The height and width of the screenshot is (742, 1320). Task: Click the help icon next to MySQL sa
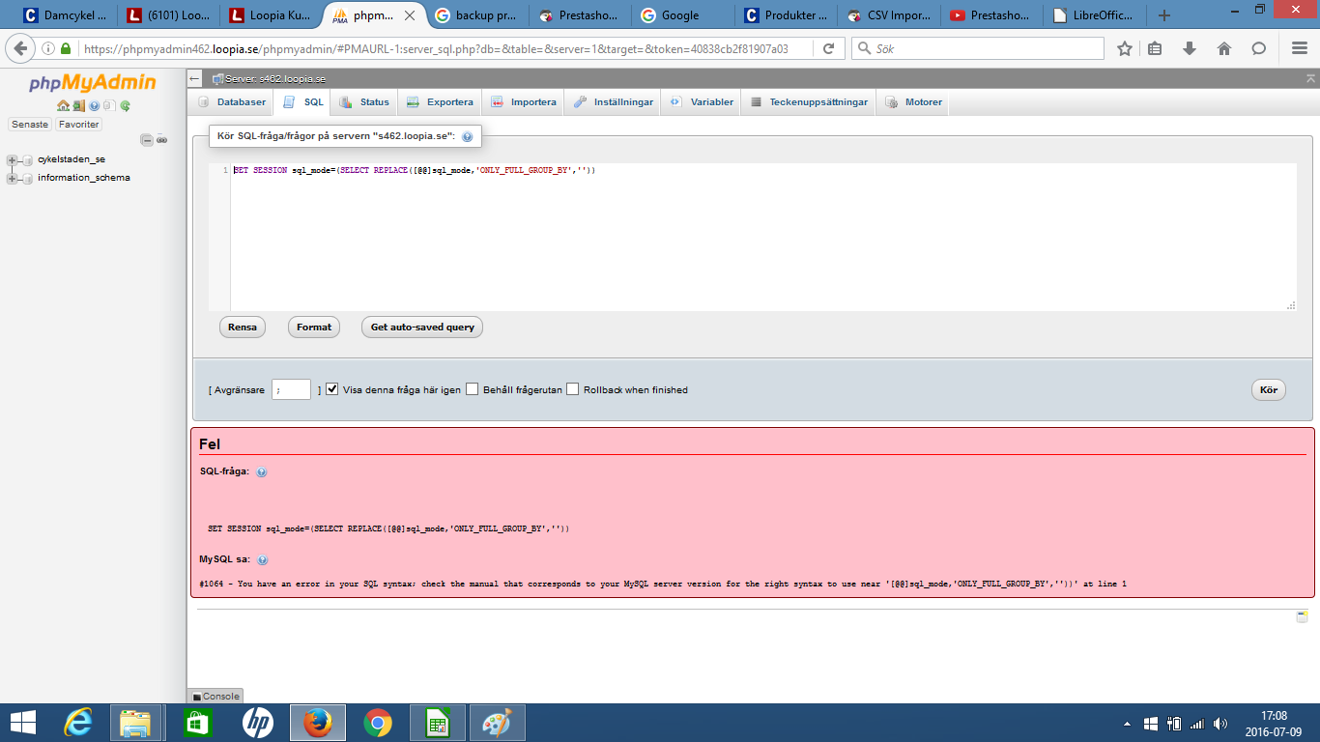[x=262, y=559]
